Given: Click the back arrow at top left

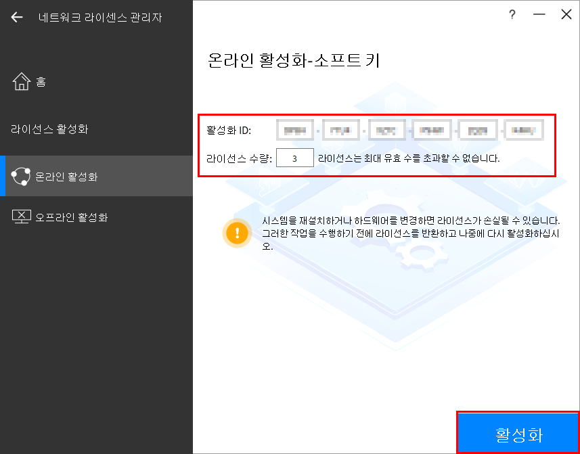Looking at the screenshot, I should coord(17,17).
